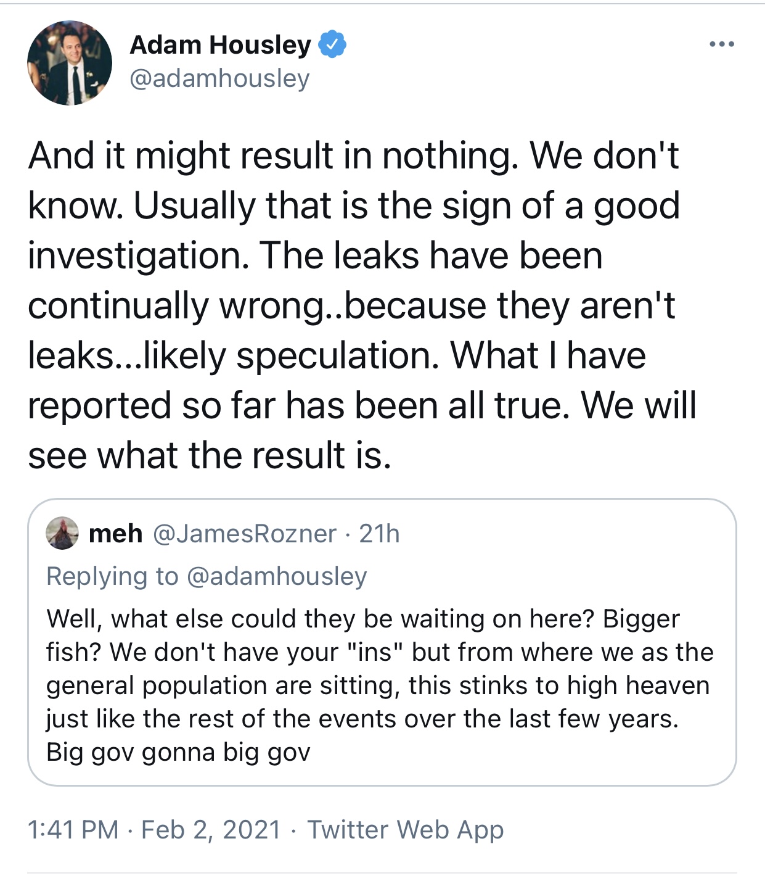Click the phrase 'Big gov gonna big gov'
The width and height of the screenshot is (765, 886).
(x=178, y=752)
